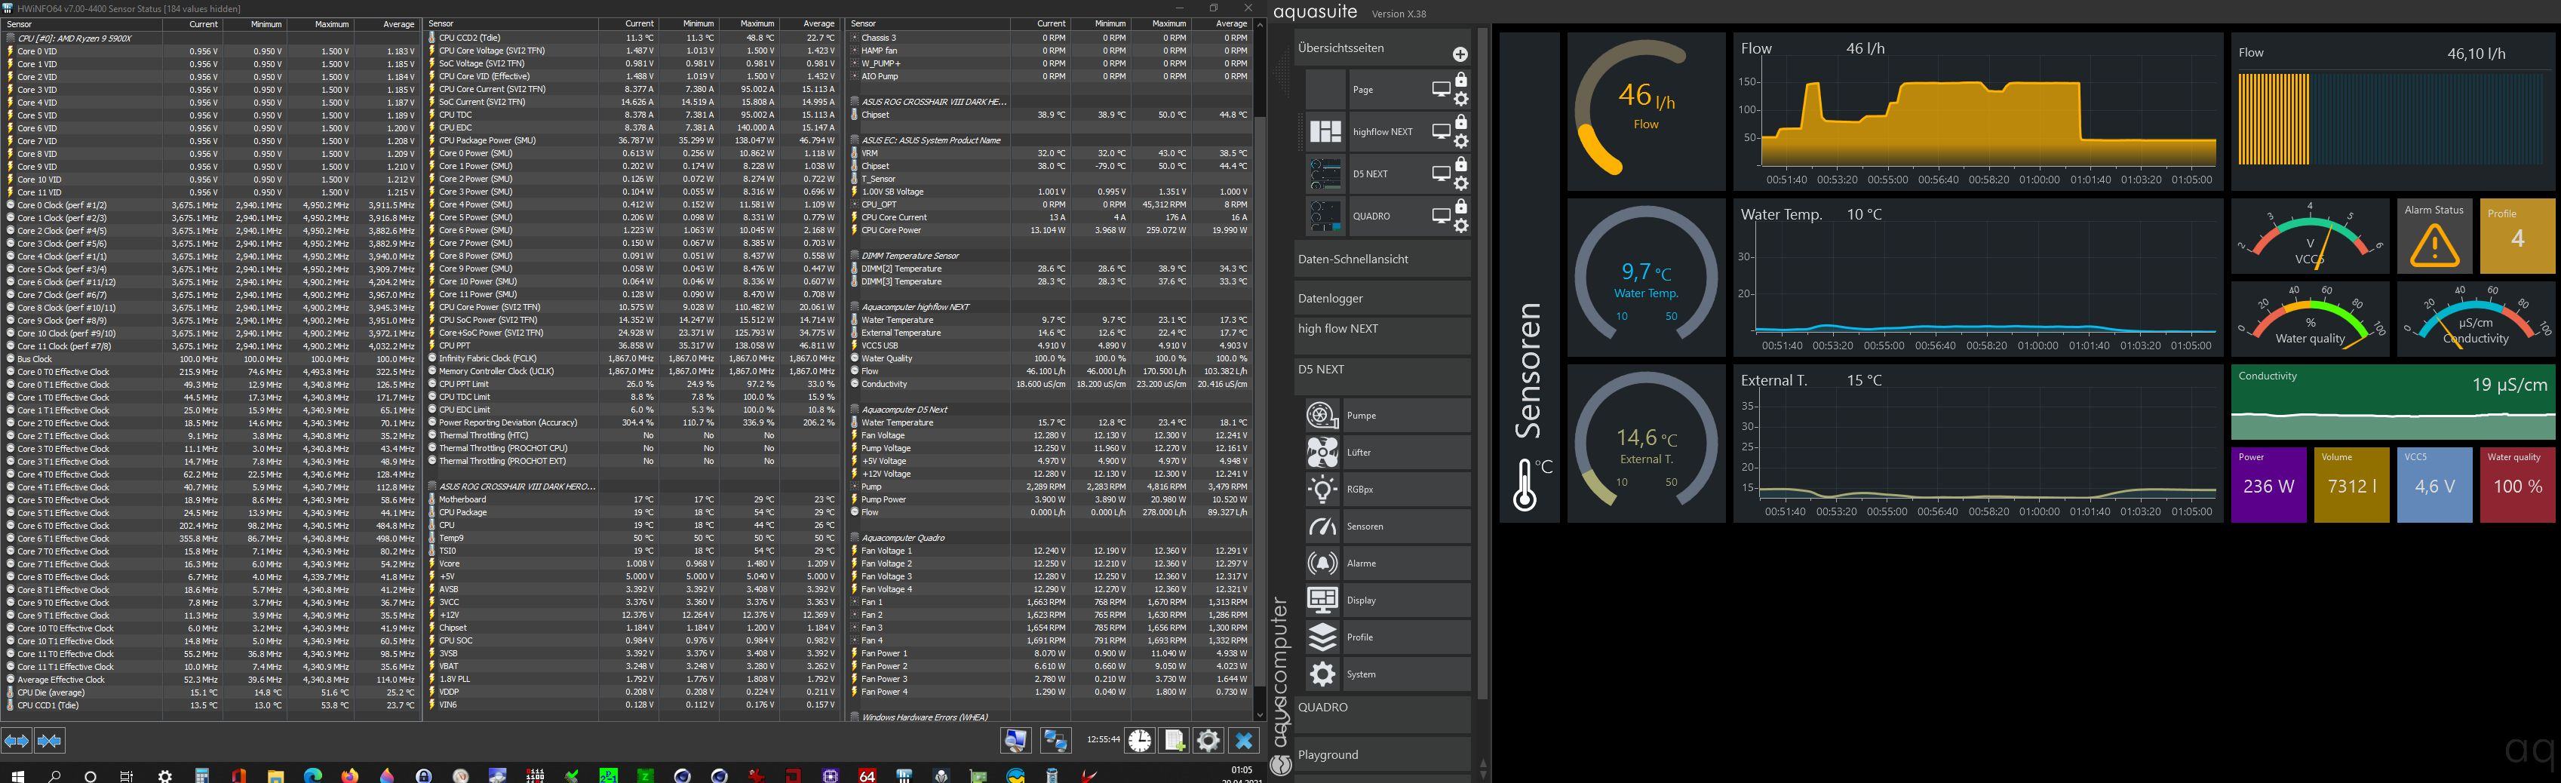
Task: Click the HWiNFO Current column header in first panel
Action: 193,24
